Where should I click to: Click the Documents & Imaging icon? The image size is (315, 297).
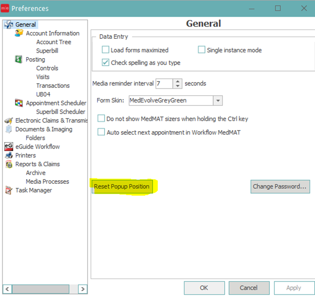point(8,129)
